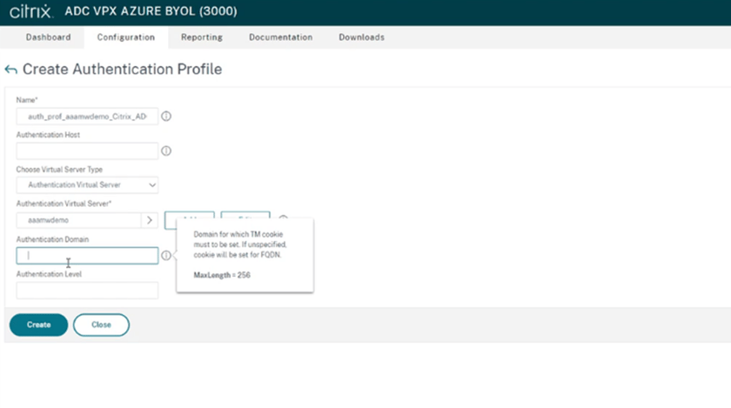This screenshot has height=408, width=731.
Task: Open the Dashboard tab
Action: [x=49, y=37]
